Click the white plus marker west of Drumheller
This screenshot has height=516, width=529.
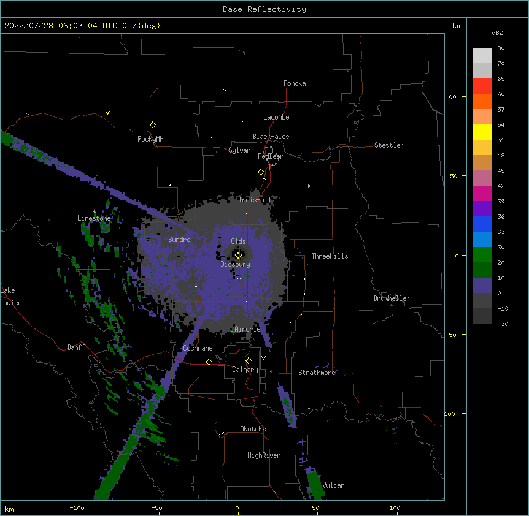click(376, 230)
